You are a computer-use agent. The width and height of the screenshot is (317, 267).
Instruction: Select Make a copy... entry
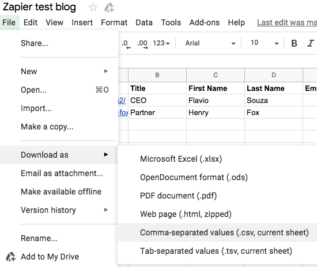click(59, 127)
